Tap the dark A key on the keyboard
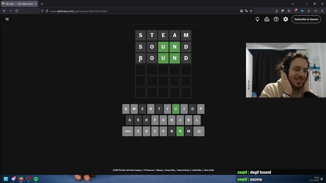The height and width of the screenshot is (183, 326). pos(130,120)
